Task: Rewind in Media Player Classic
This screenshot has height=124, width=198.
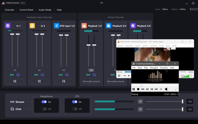Action: pos(147,89)
